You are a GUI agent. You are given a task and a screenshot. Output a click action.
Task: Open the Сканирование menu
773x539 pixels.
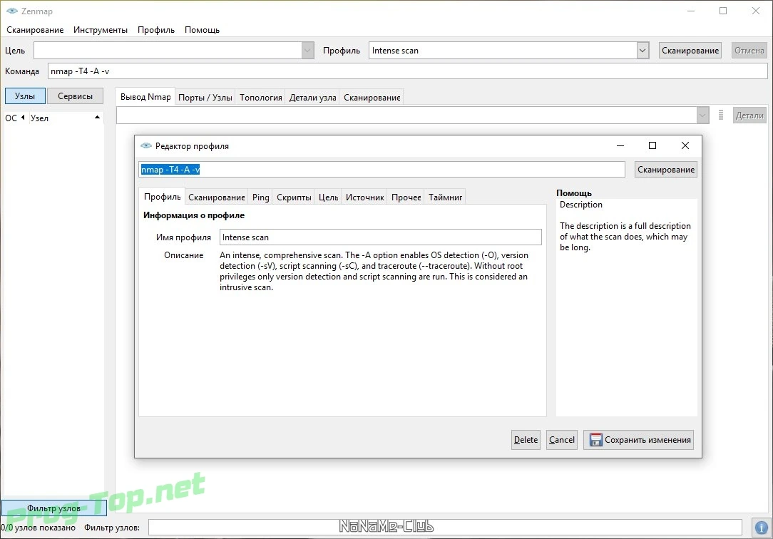35,29
